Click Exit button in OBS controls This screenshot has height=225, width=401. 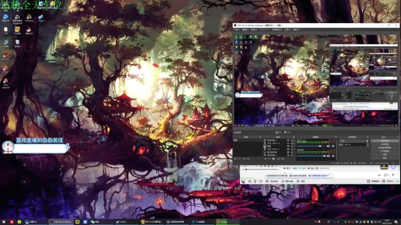(385, 158)
